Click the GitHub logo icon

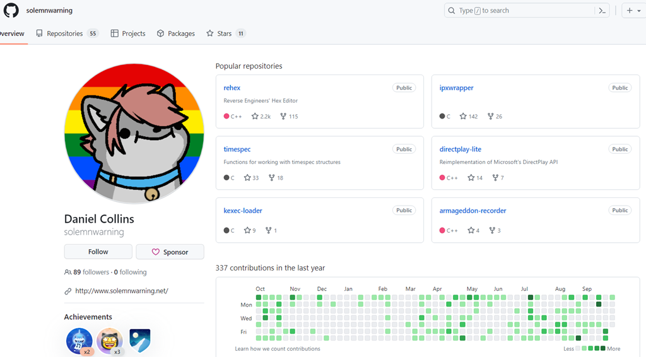(x=11, y=11)
